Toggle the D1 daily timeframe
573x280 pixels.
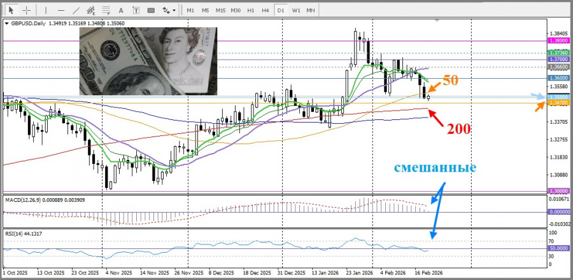pyautogui.click(x=281, y=10)
